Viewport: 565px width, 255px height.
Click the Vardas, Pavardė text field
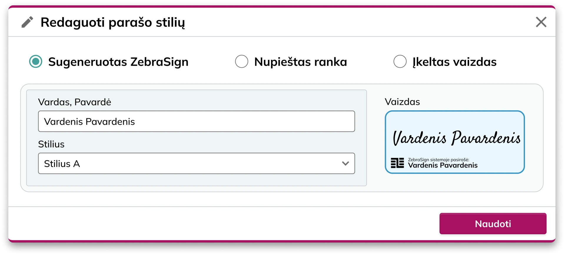coord(197,121)
